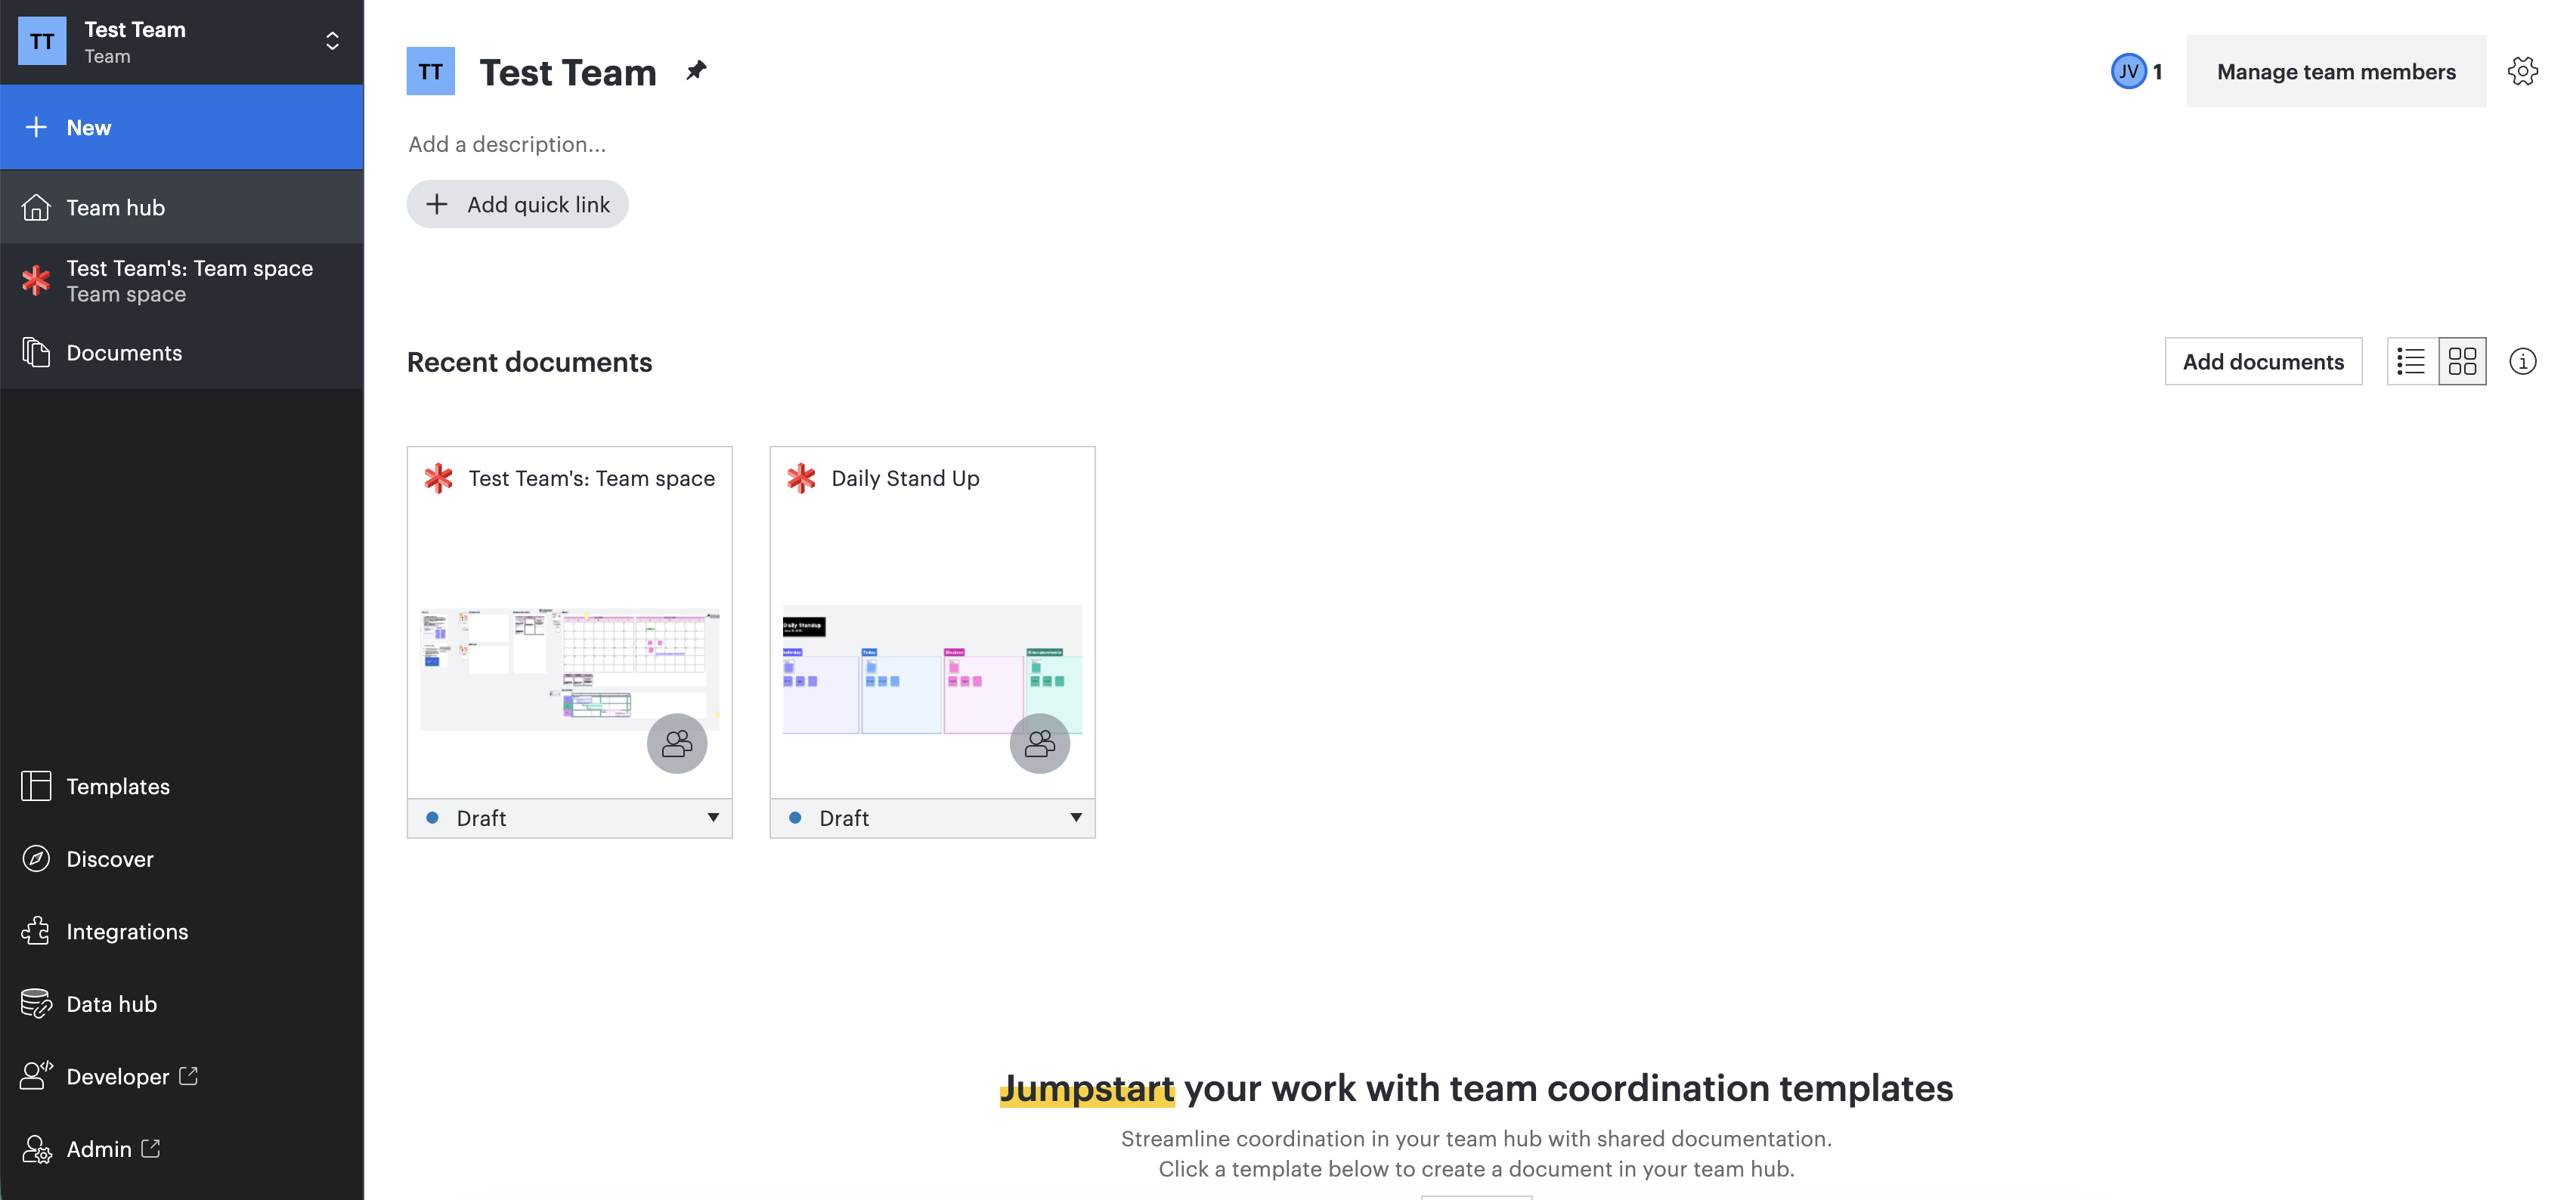Click the pin icon beside Test Team title
The height and width of the screenshot is (1200, 2567).
coord(695,71)
